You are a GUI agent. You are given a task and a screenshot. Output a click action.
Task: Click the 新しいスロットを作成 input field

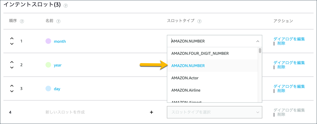(65, 112)
